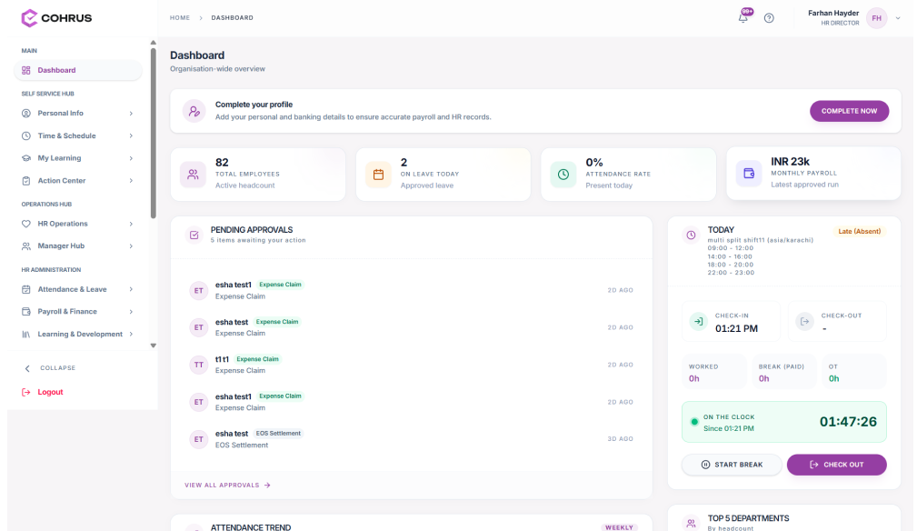Open the notifications bell icon
Screen dimensions: 917x531
[743, 17]
